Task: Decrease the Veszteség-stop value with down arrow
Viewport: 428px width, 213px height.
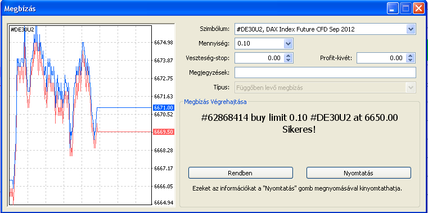Action: tap(289, 60)
